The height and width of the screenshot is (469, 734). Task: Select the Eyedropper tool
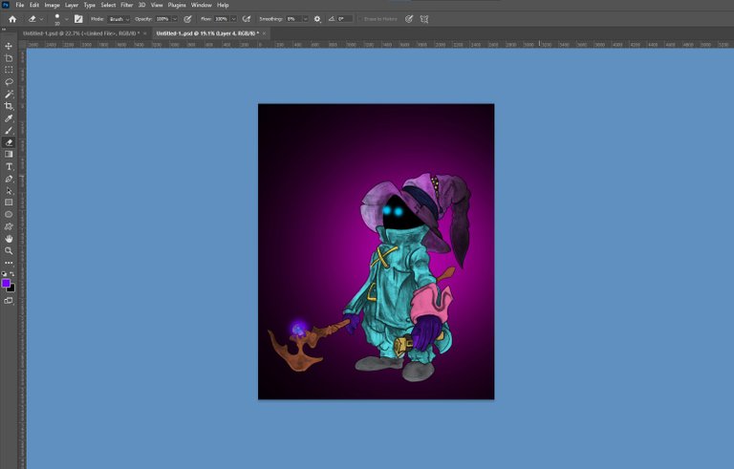tap(9, 118)
